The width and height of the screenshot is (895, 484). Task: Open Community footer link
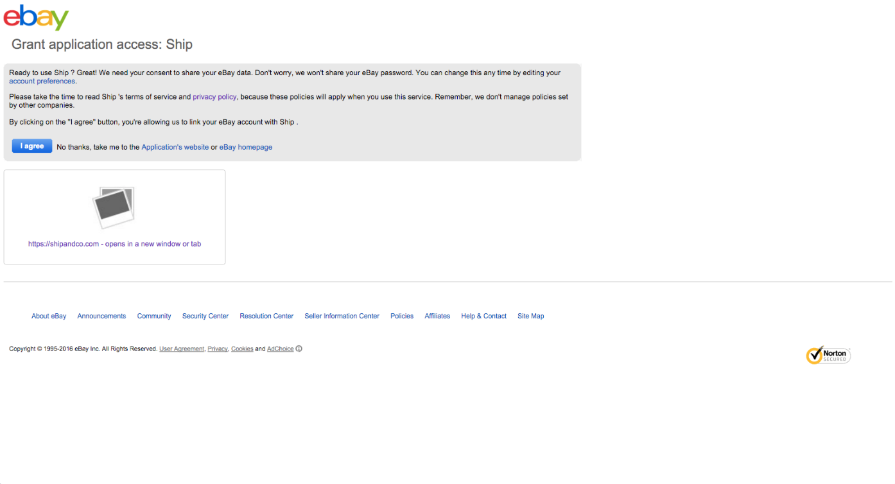tap(154, 316)
